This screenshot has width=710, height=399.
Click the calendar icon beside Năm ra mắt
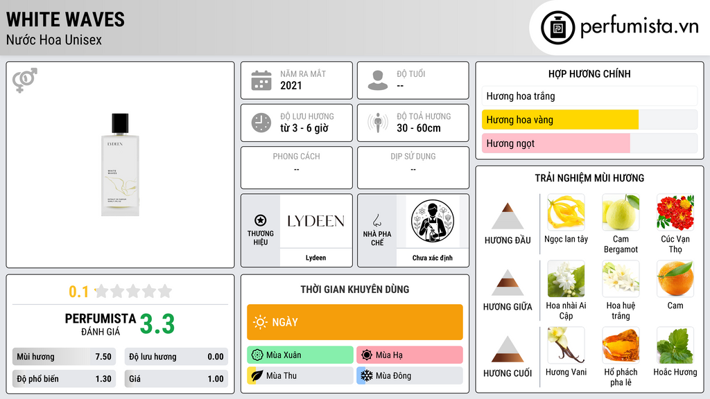(261, 80)
